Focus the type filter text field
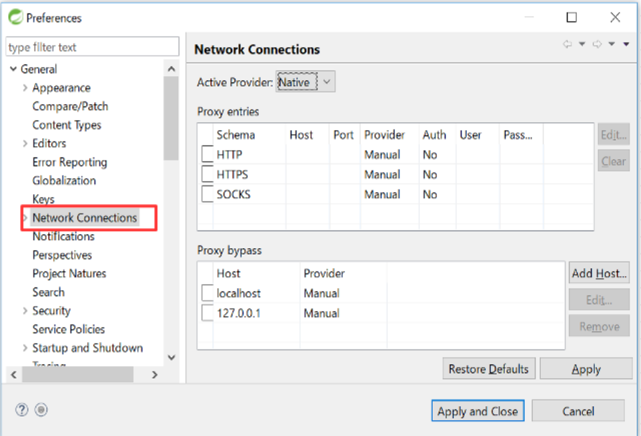641x436 pixels. [x=93, y=47]
